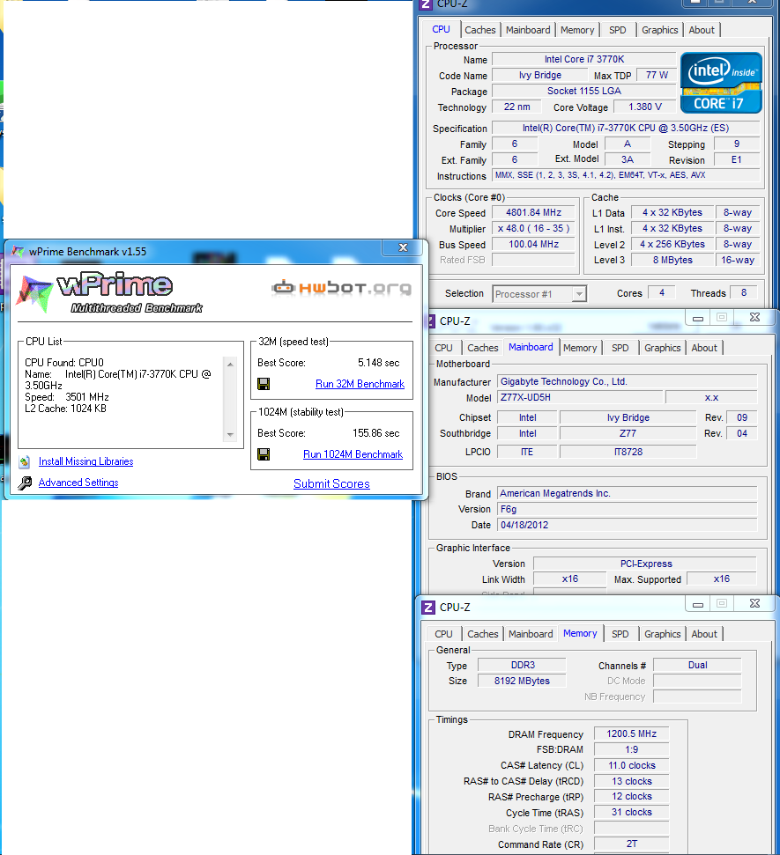The height and width of the screenshot is (855, 780).
Task: Click the Core Voltage value "1.380 V"
Action: pyautogui.click(x=644, y=107)
